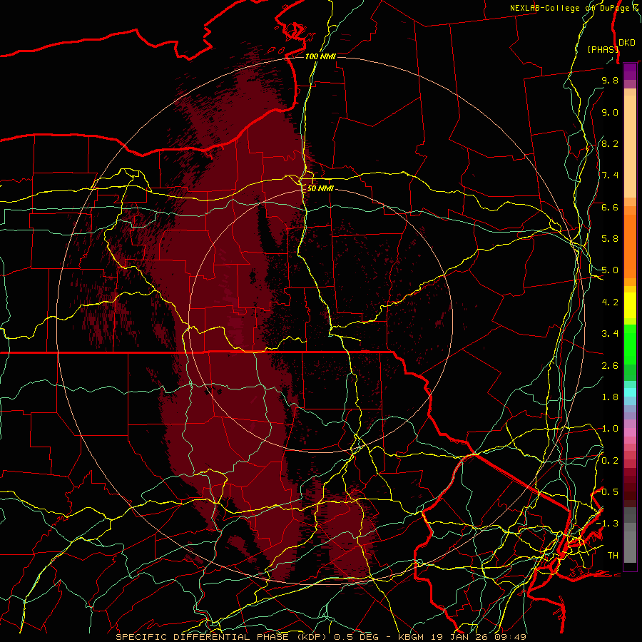Viewport: 642px width, 642px height.
Task: Select the 8.2 scale label
Action: tap(610, 143)
